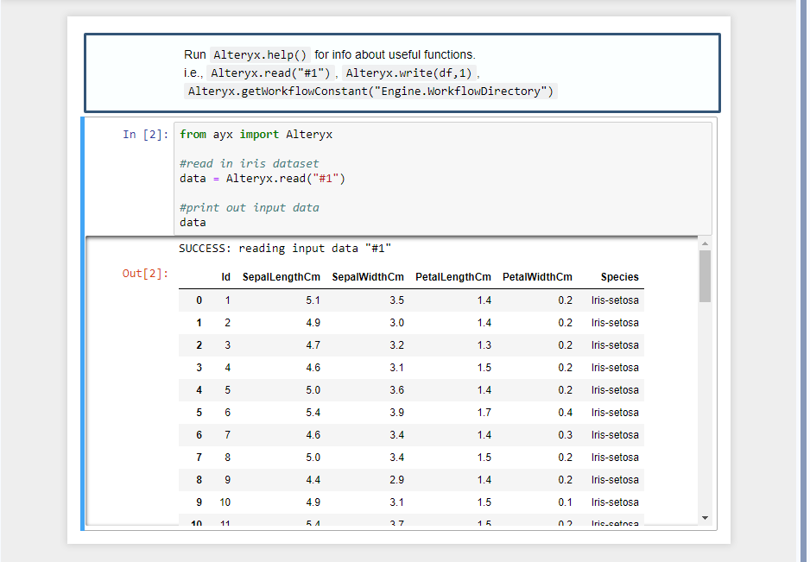Click the '#read in iris dataset' comment

[250, 164]
